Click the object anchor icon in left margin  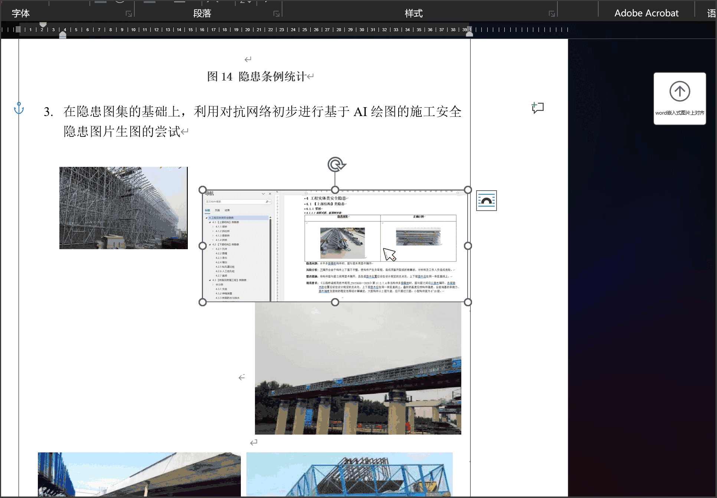[x=19, y=108]
